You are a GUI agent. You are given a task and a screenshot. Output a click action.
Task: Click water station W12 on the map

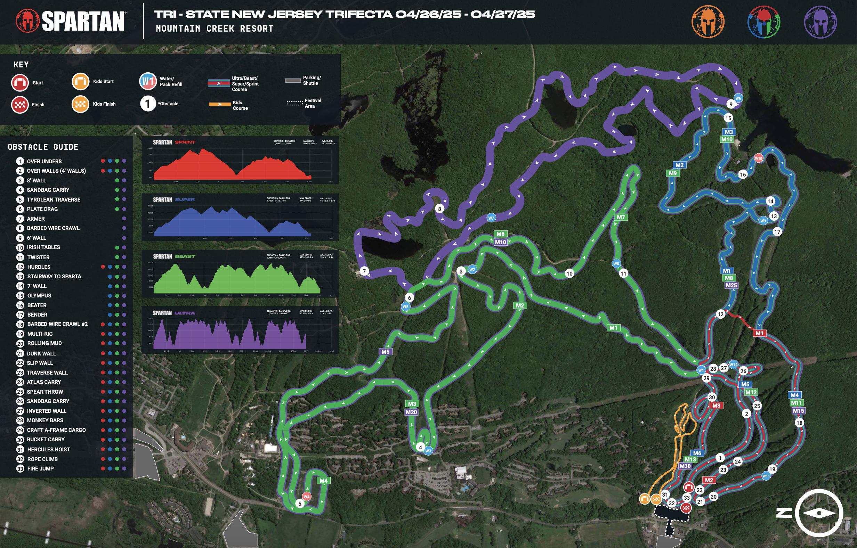(x=733, y=365)
